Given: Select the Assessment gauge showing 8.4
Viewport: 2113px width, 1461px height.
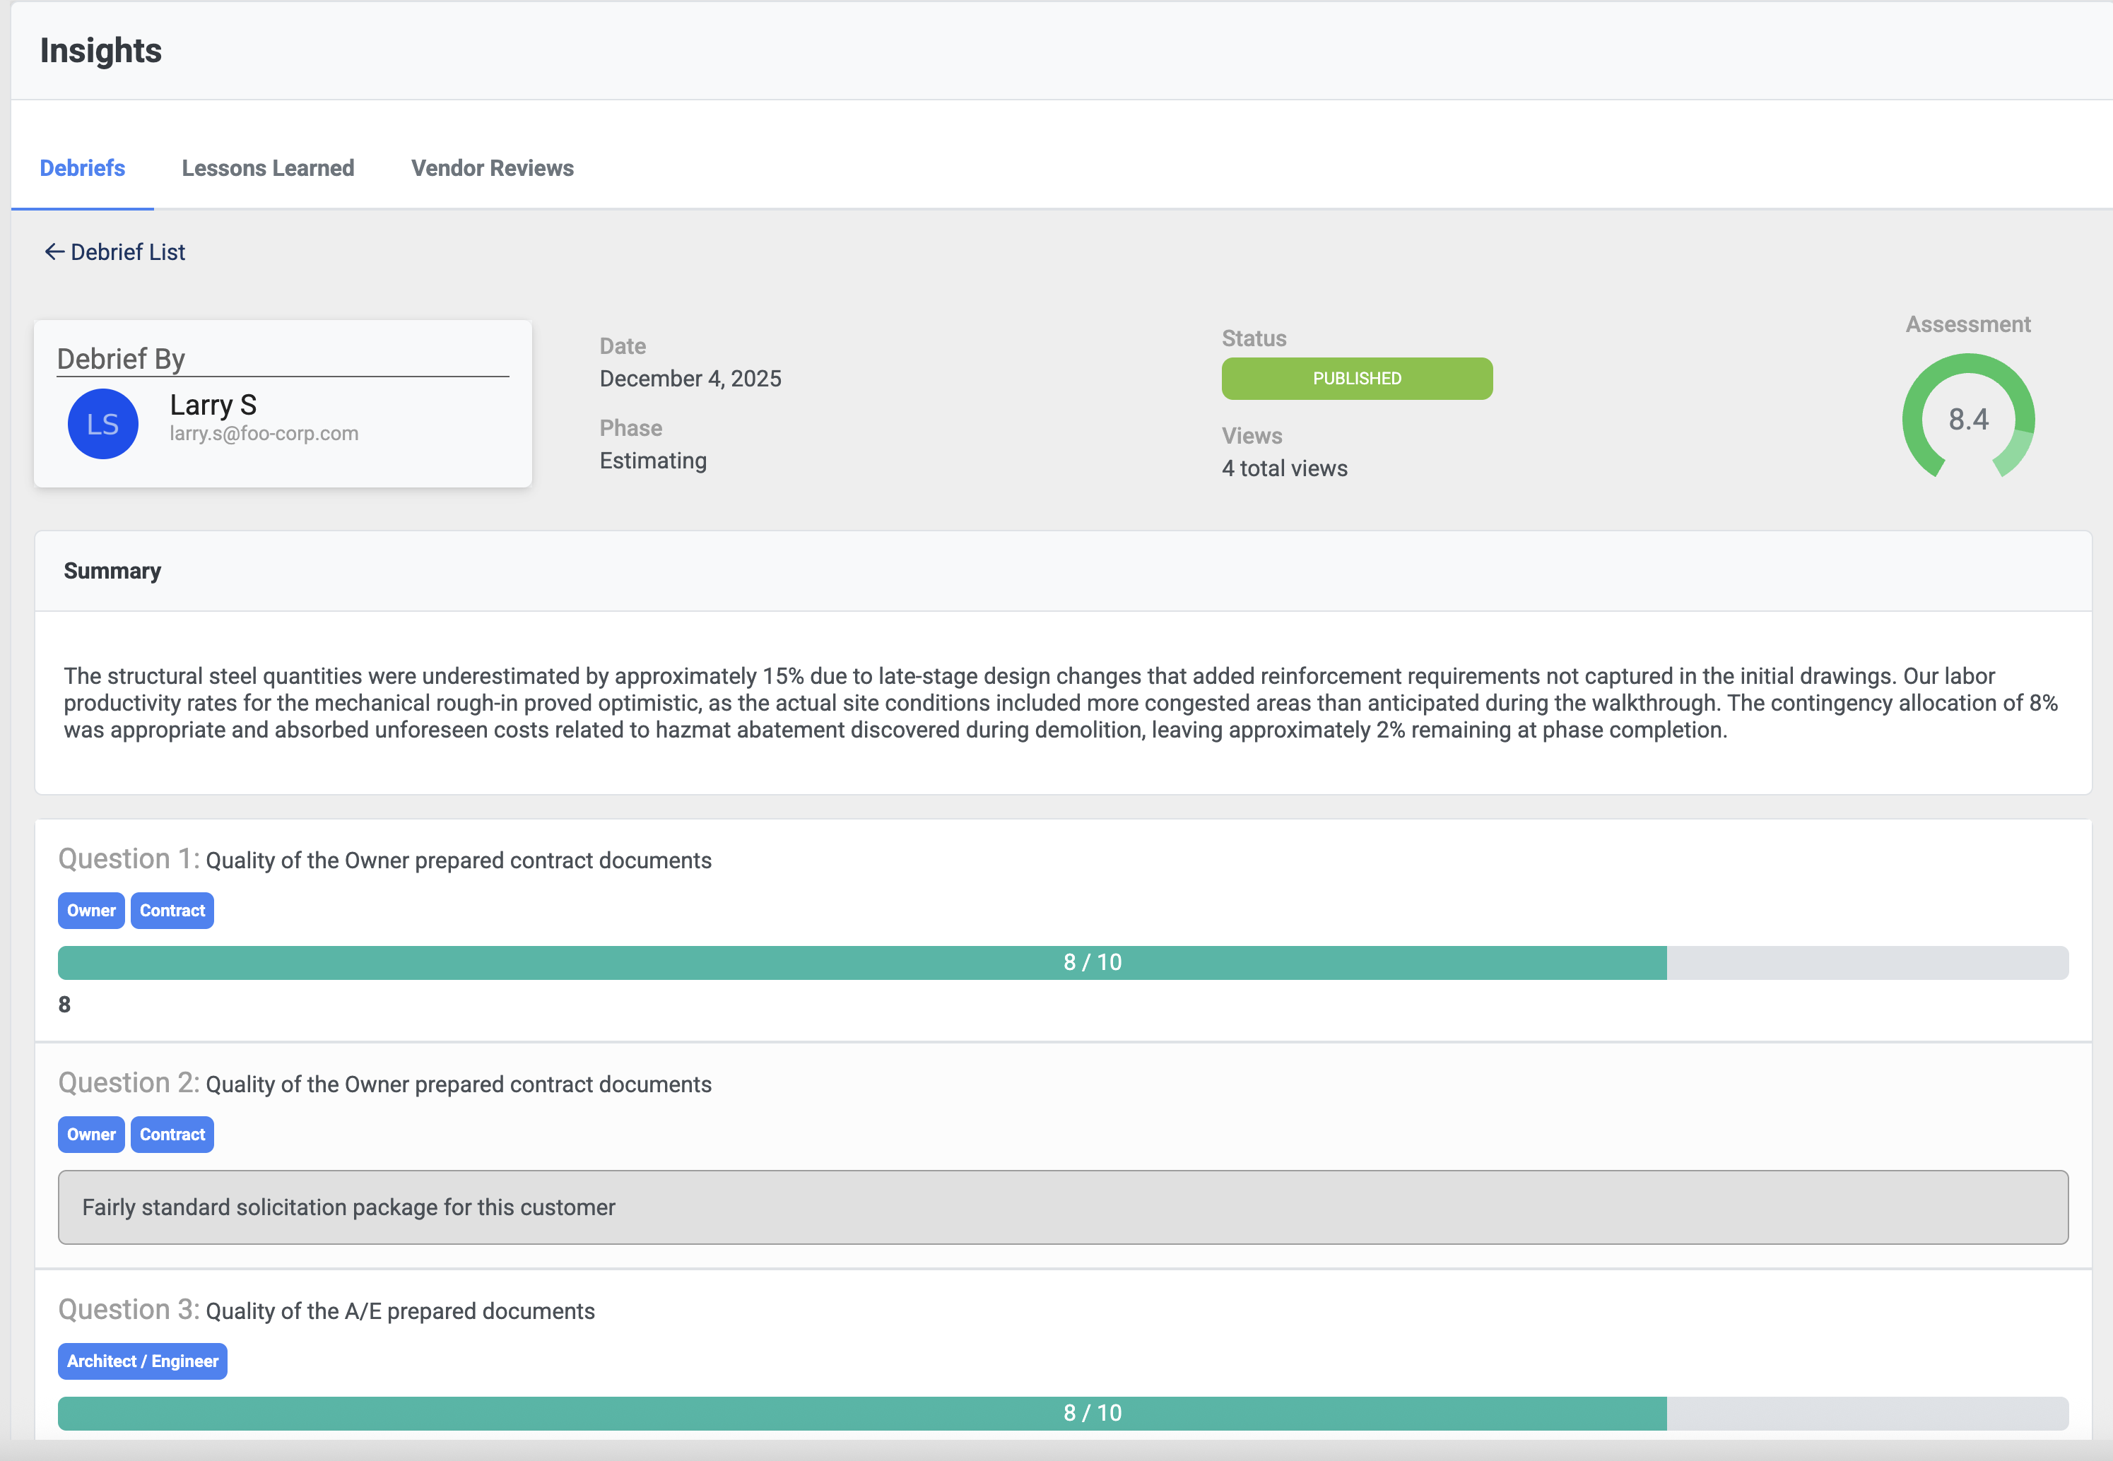Looking at the screenshot, I should click(1967, 419).
